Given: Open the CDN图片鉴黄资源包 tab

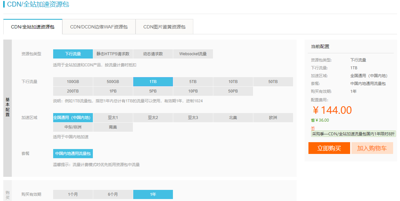Looking at the screenshot, I should (x=164, y=26).
